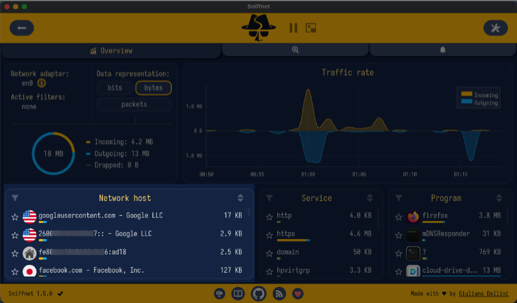Screen dimensions: 517x303
Task: Click terminal icon of unknown program
Action: pos(413,253)
